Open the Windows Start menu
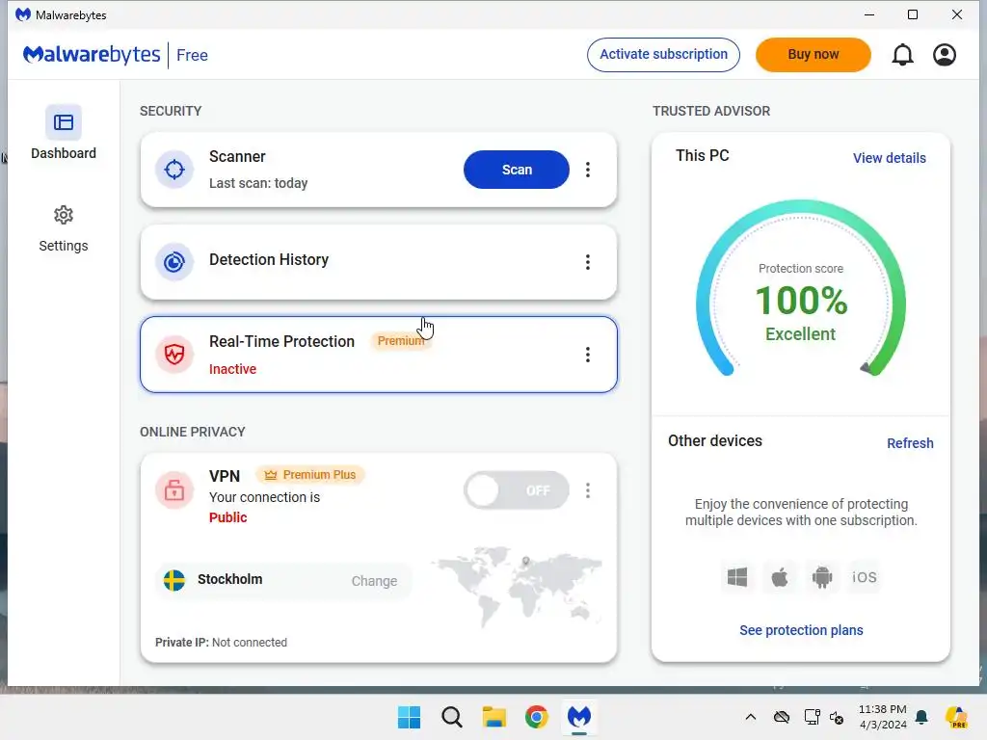Viewport: 987px width, 740px height. coord(409,717)
